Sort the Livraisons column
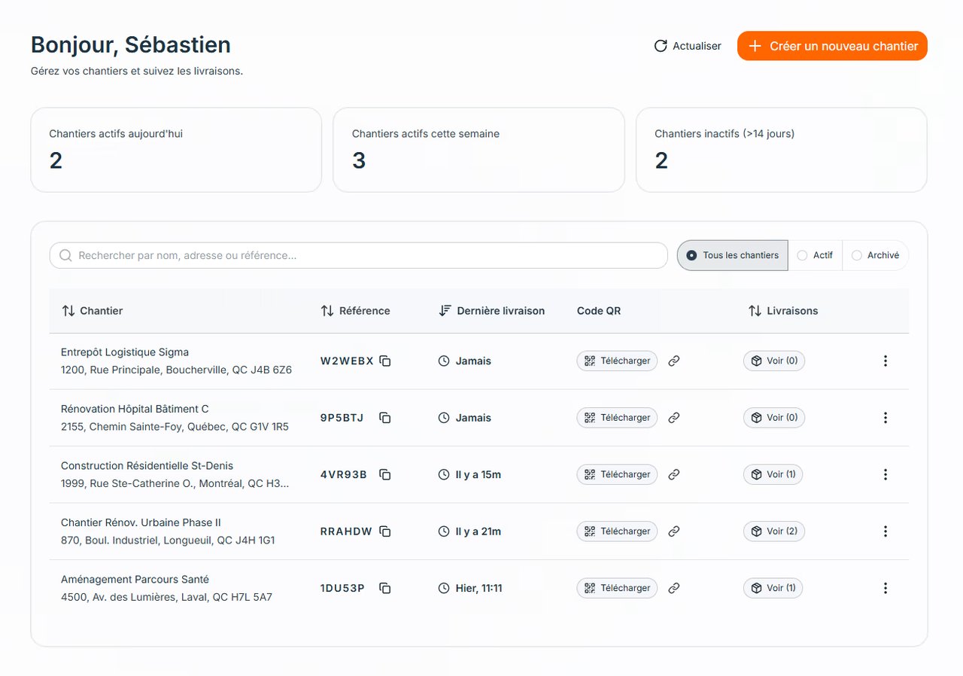963x676 pixels. coord(782,310)
